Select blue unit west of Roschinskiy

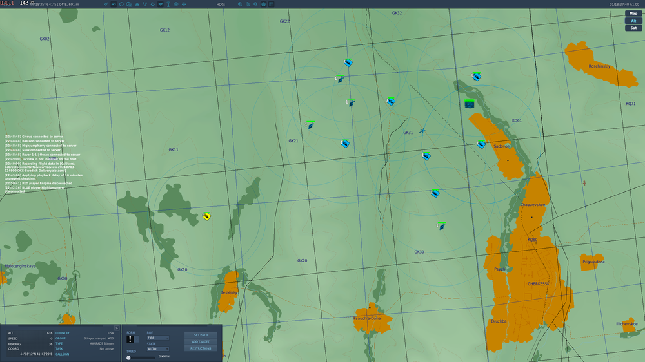coord(477,77)
